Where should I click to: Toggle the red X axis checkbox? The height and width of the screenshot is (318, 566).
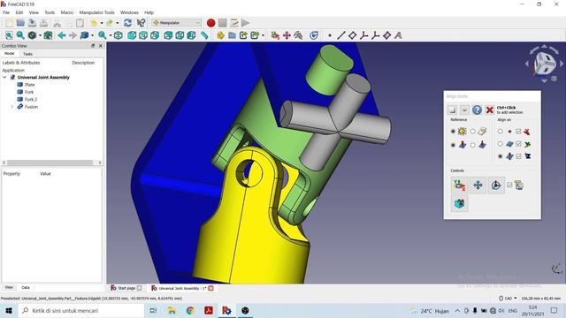[x=518, y=132]
